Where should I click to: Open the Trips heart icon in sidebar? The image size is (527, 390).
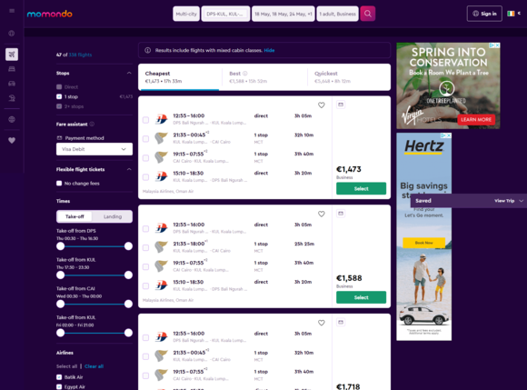click(x=12, y=141)
